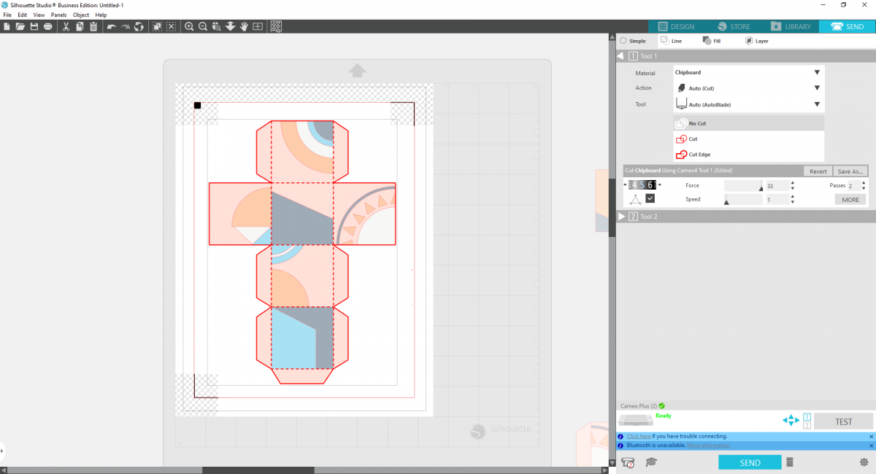Select tool carriage 1 beside TEST button

[807, 416]
